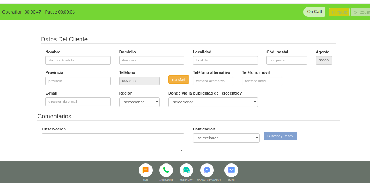Click the Resume button
The height and width of the screenshot is (183, 370).
click(x=360, y=12)
